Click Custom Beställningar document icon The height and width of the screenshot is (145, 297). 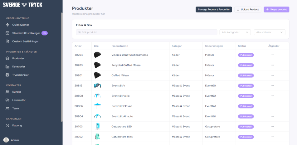pyautogui.click(x=7, y=41)
